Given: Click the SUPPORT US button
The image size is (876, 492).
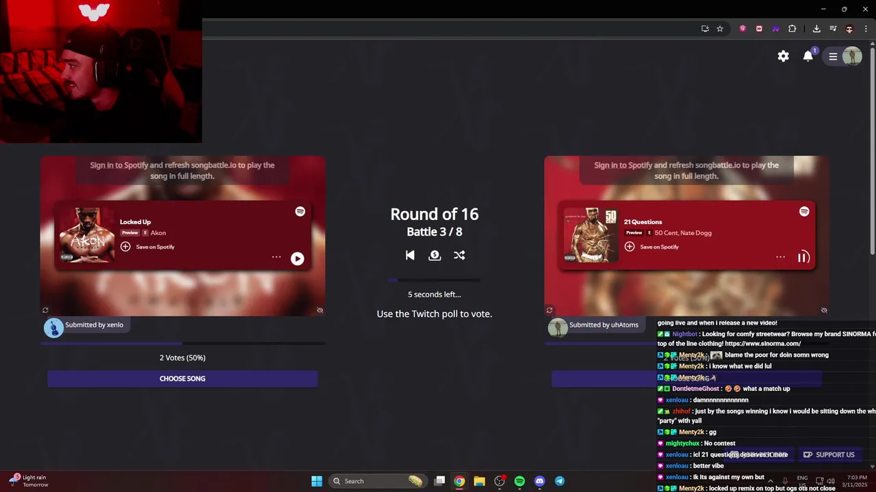Looking at the screenshot, I should click(829, 454).
